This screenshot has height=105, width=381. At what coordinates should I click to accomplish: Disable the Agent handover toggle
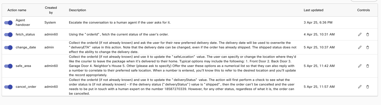[x=9, y=23]
